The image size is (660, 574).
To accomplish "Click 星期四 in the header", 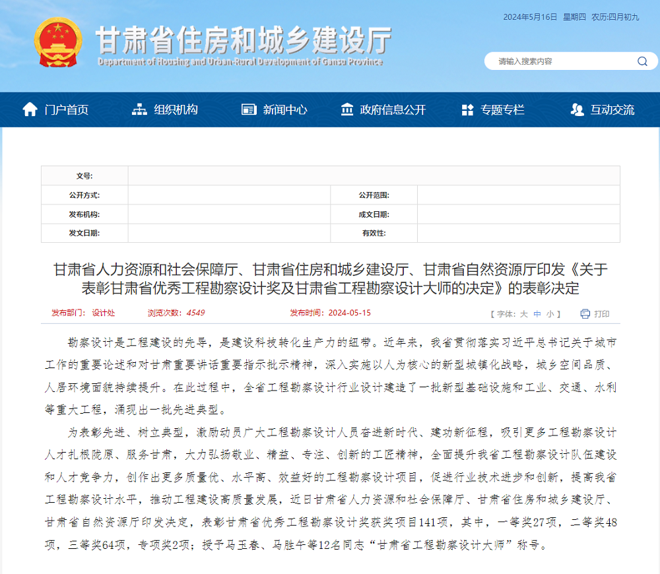I will [x=575, y=17].
